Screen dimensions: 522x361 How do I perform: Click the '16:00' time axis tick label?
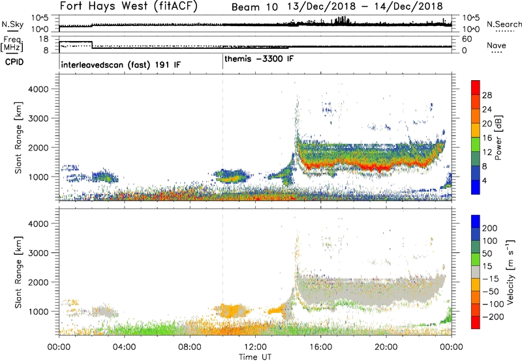pyautogui.click(x=320, y=347)
